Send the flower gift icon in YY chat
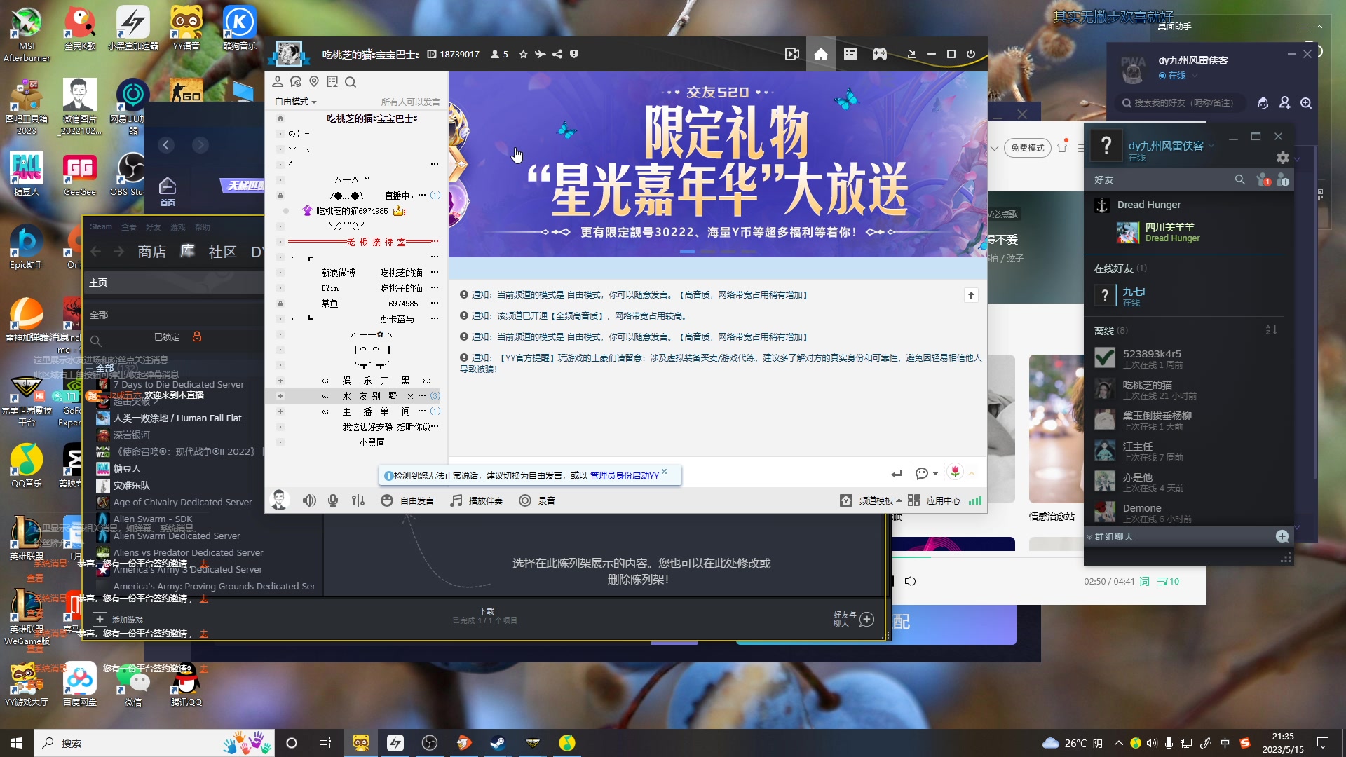The height and width of the screenshot is (757, 1346). pos(955,472)
